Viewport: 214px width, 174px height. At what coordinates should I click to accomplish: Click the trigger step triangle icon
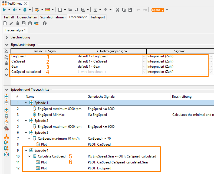pyautogui.click(x=6, y=110)
